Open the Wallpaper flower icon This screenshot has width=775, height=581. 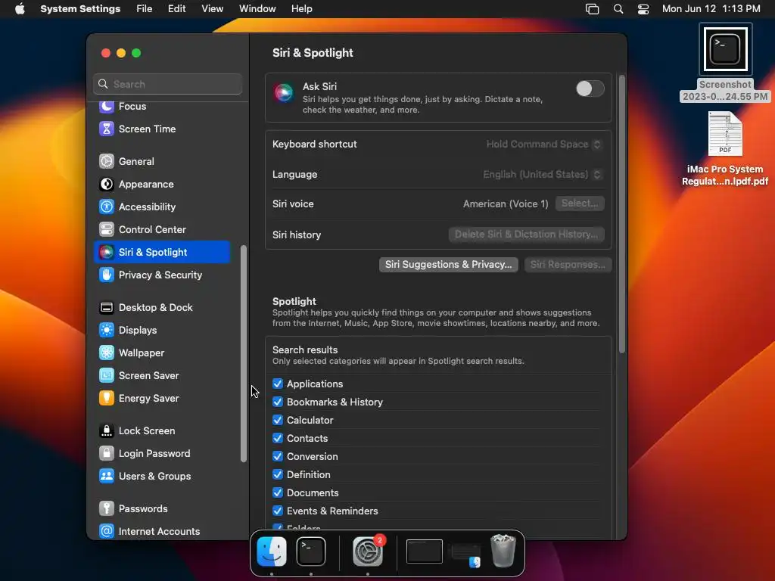[106, 353]
